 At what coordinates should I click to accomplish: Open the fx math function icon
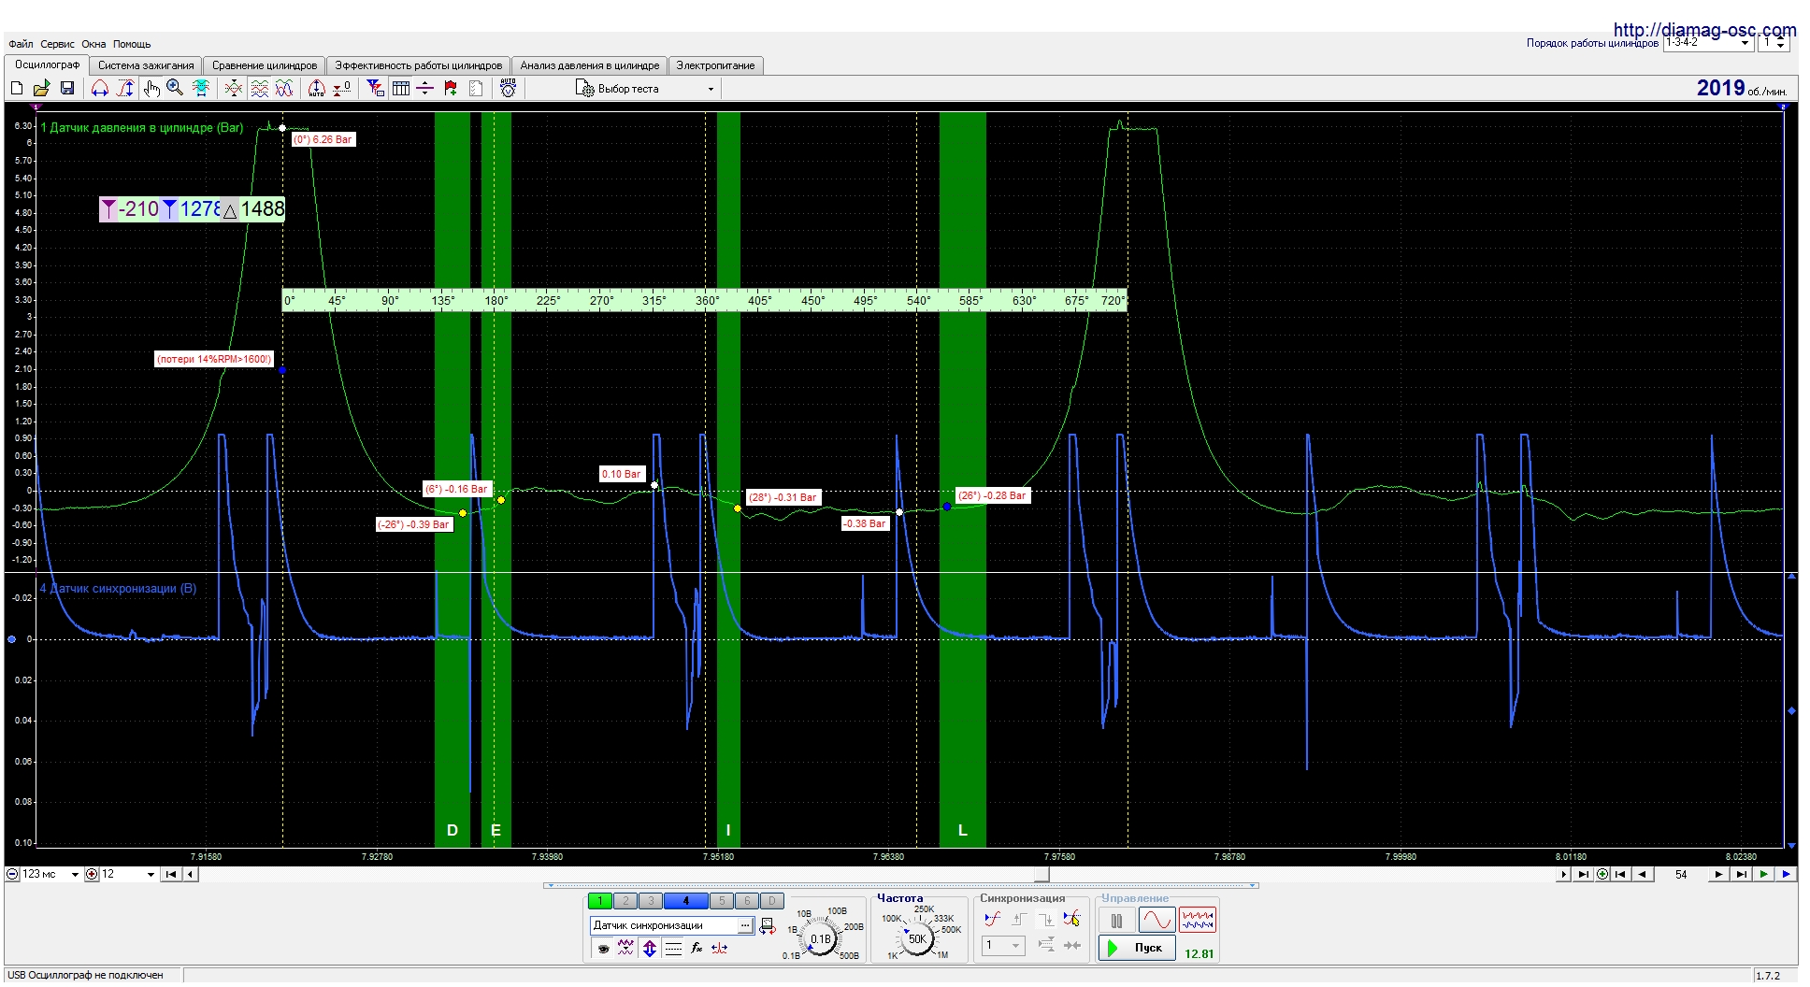coord(697,948)
